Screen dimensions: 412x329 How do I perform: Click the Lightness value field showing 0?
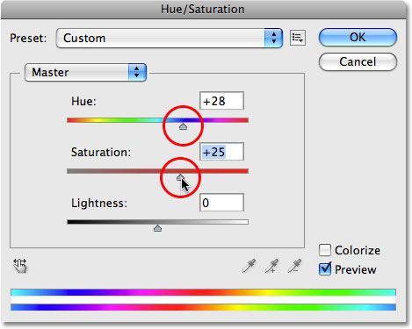221,203
